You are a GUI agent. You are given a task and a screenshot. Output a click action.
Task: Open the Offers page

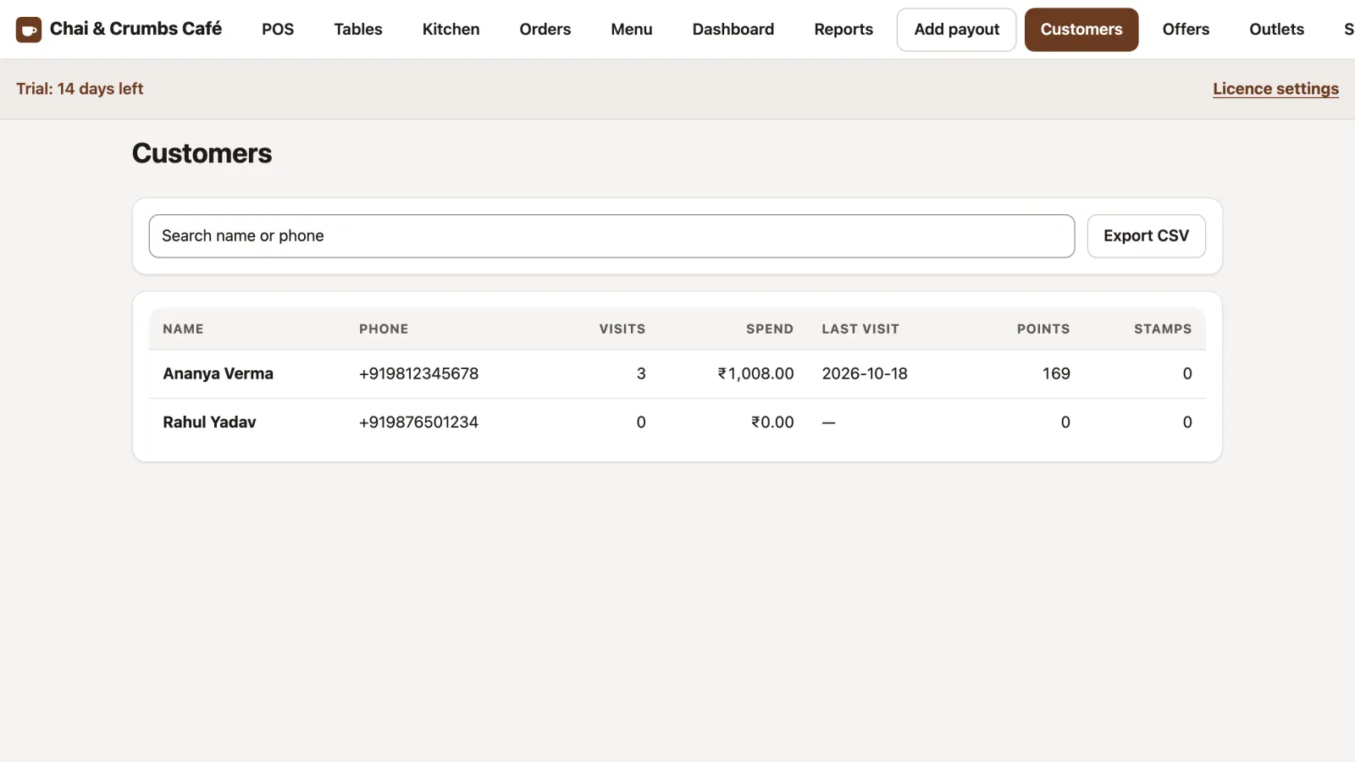(1186, 30)
